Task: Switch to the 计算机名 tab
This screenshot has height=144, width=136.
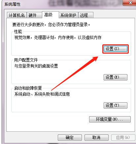Action: (17, 15)
